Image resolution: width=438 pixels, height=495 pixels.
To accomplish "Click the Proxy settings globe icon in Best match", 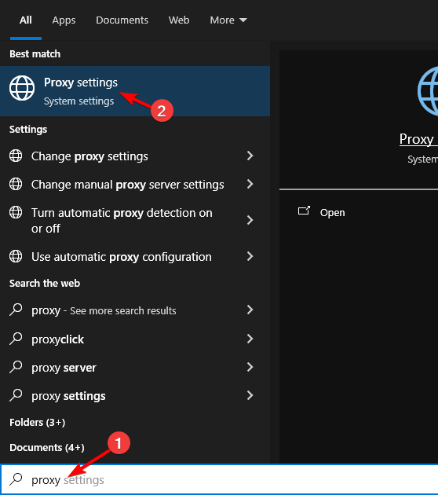I will (x=22, y=88).
